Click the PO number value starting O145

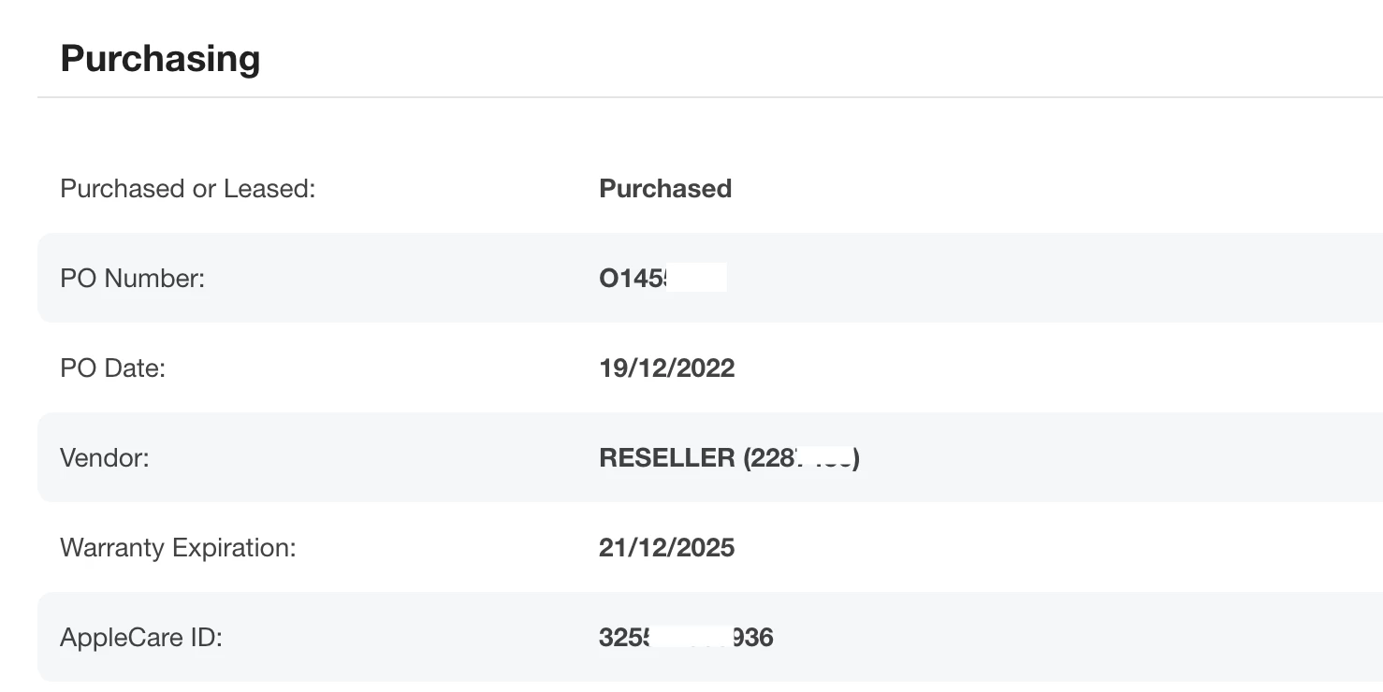(x=663, y=278)
